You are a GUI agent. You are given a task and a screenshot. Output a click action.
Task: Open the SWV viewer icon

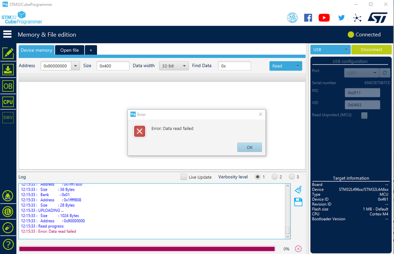pyautogui.click(x=8, y=117)
